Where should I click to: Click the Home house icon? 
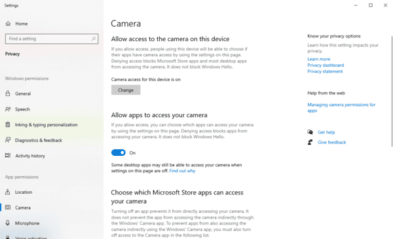8,24
